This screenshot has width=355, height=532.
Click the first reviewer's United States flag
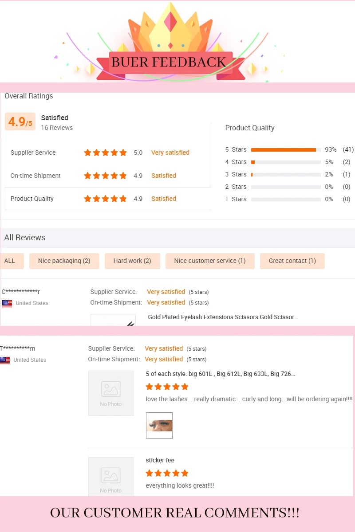pos(7,304)
